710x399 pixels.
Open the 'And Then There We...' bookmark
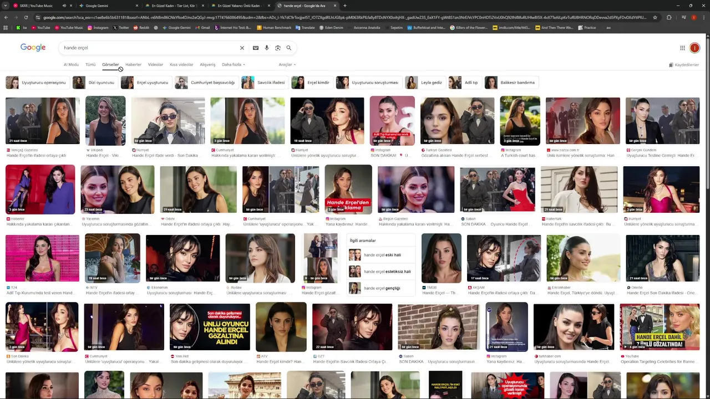point(554,28)
